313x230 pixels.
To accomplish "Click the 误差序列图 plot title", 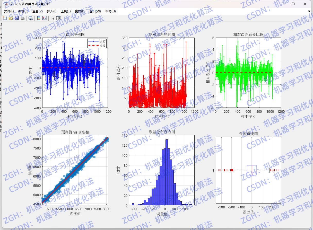I will (75, 34).
